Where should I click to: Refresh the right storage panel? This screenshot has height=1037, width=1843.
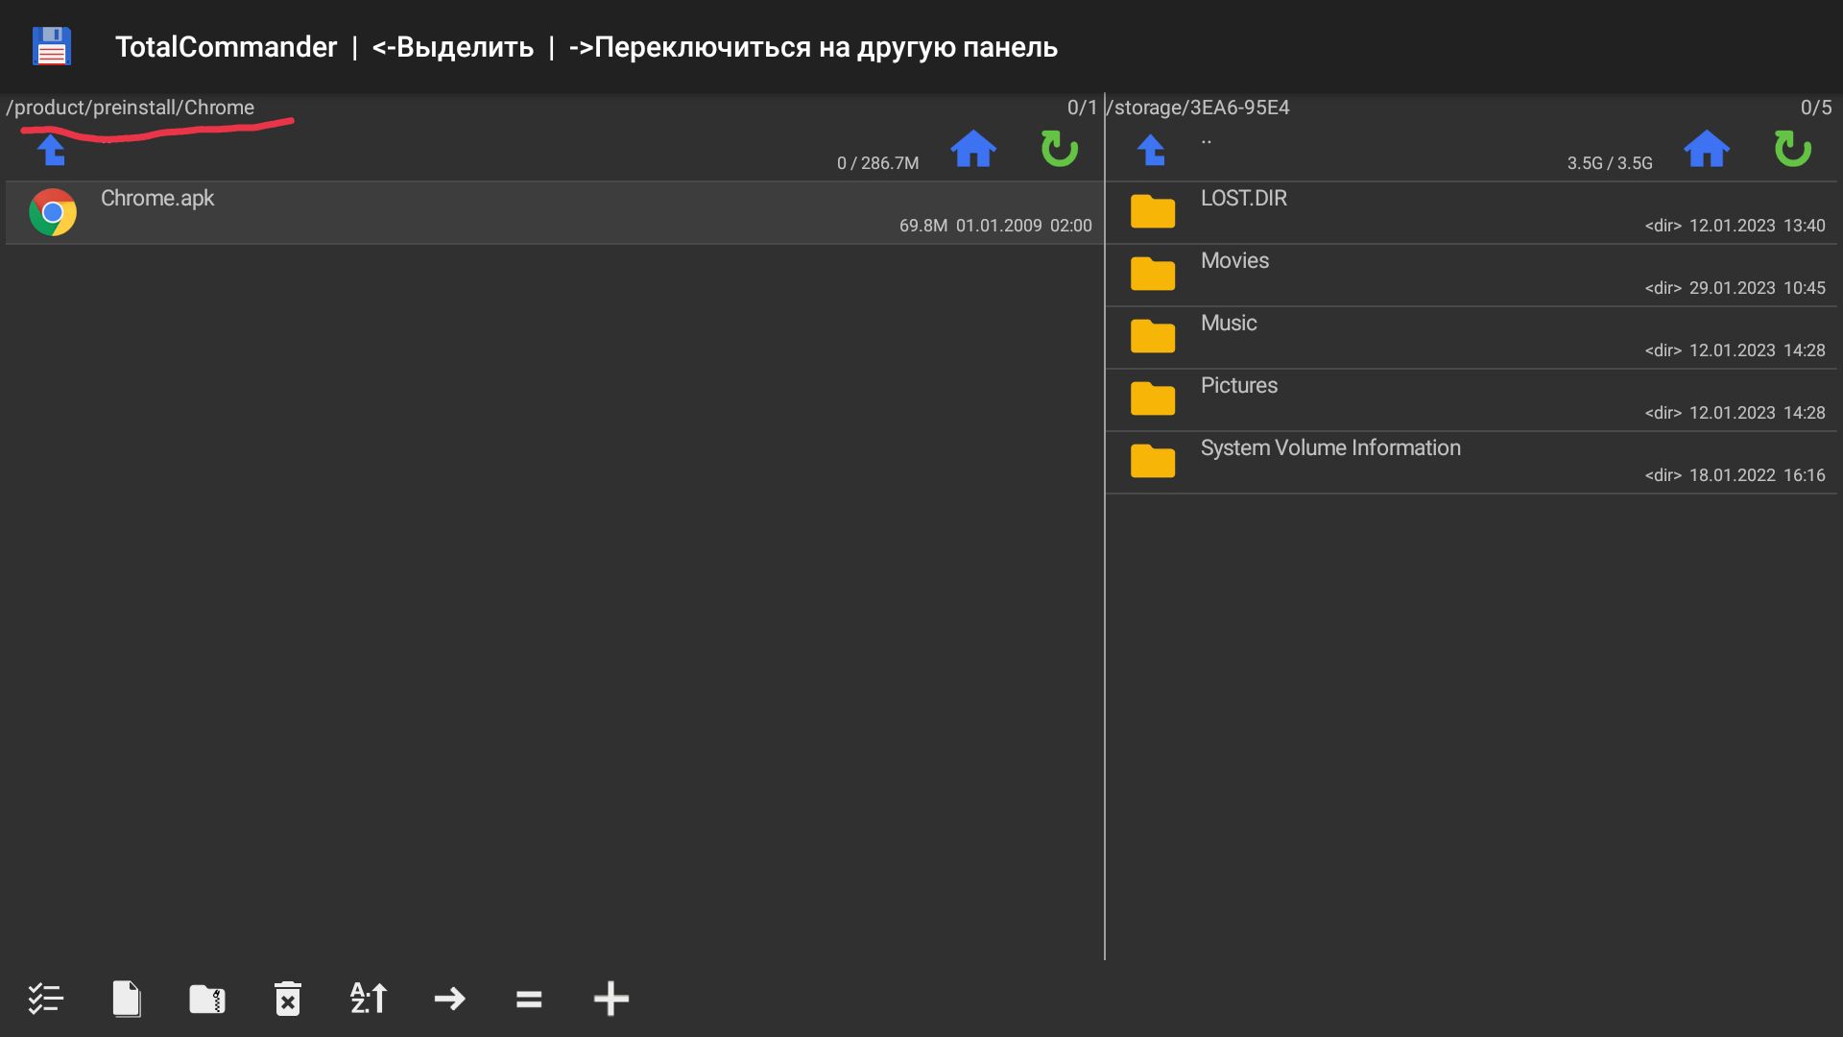(x=1791, y=149)
